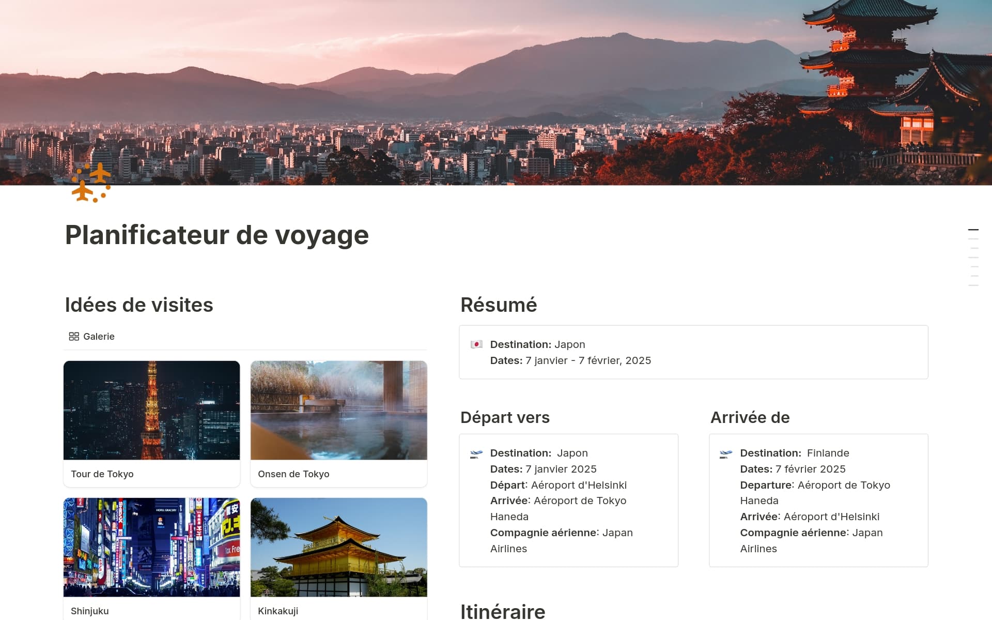Jump using the top outline marker

973,230
